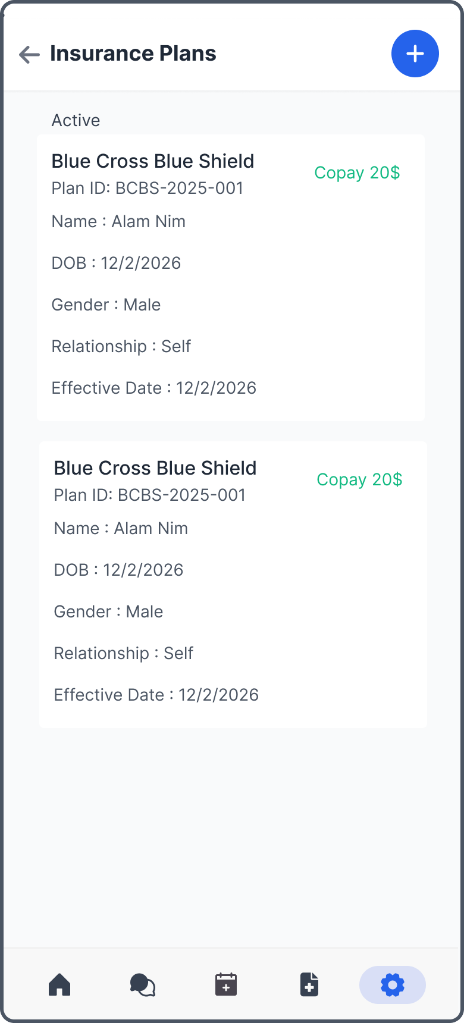Select the highlighted settings icon in bottom navigation
This screenshot has width=464, height=1023.
coord(392,985)
